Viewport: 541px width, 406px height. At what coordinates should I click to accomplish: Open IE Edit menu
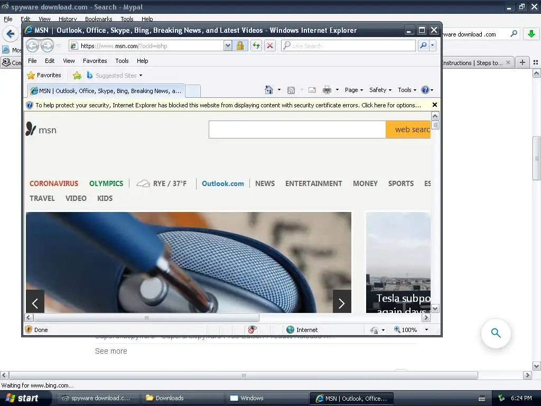[x=50, y=61]
